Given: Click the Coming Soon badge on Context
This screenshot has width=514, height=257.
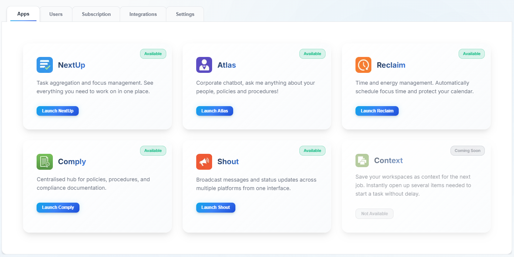Looking at the screenshot, I should [467, 151].
